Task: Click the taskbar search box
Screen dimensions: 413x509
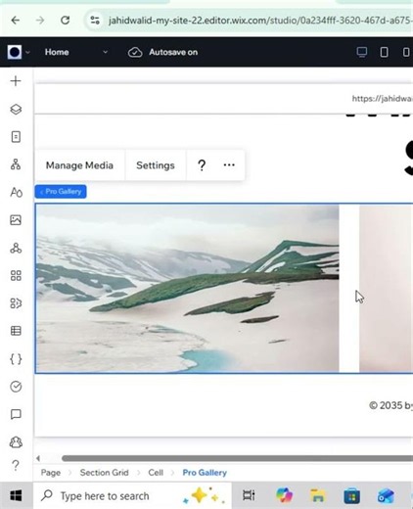Action: 132,496
